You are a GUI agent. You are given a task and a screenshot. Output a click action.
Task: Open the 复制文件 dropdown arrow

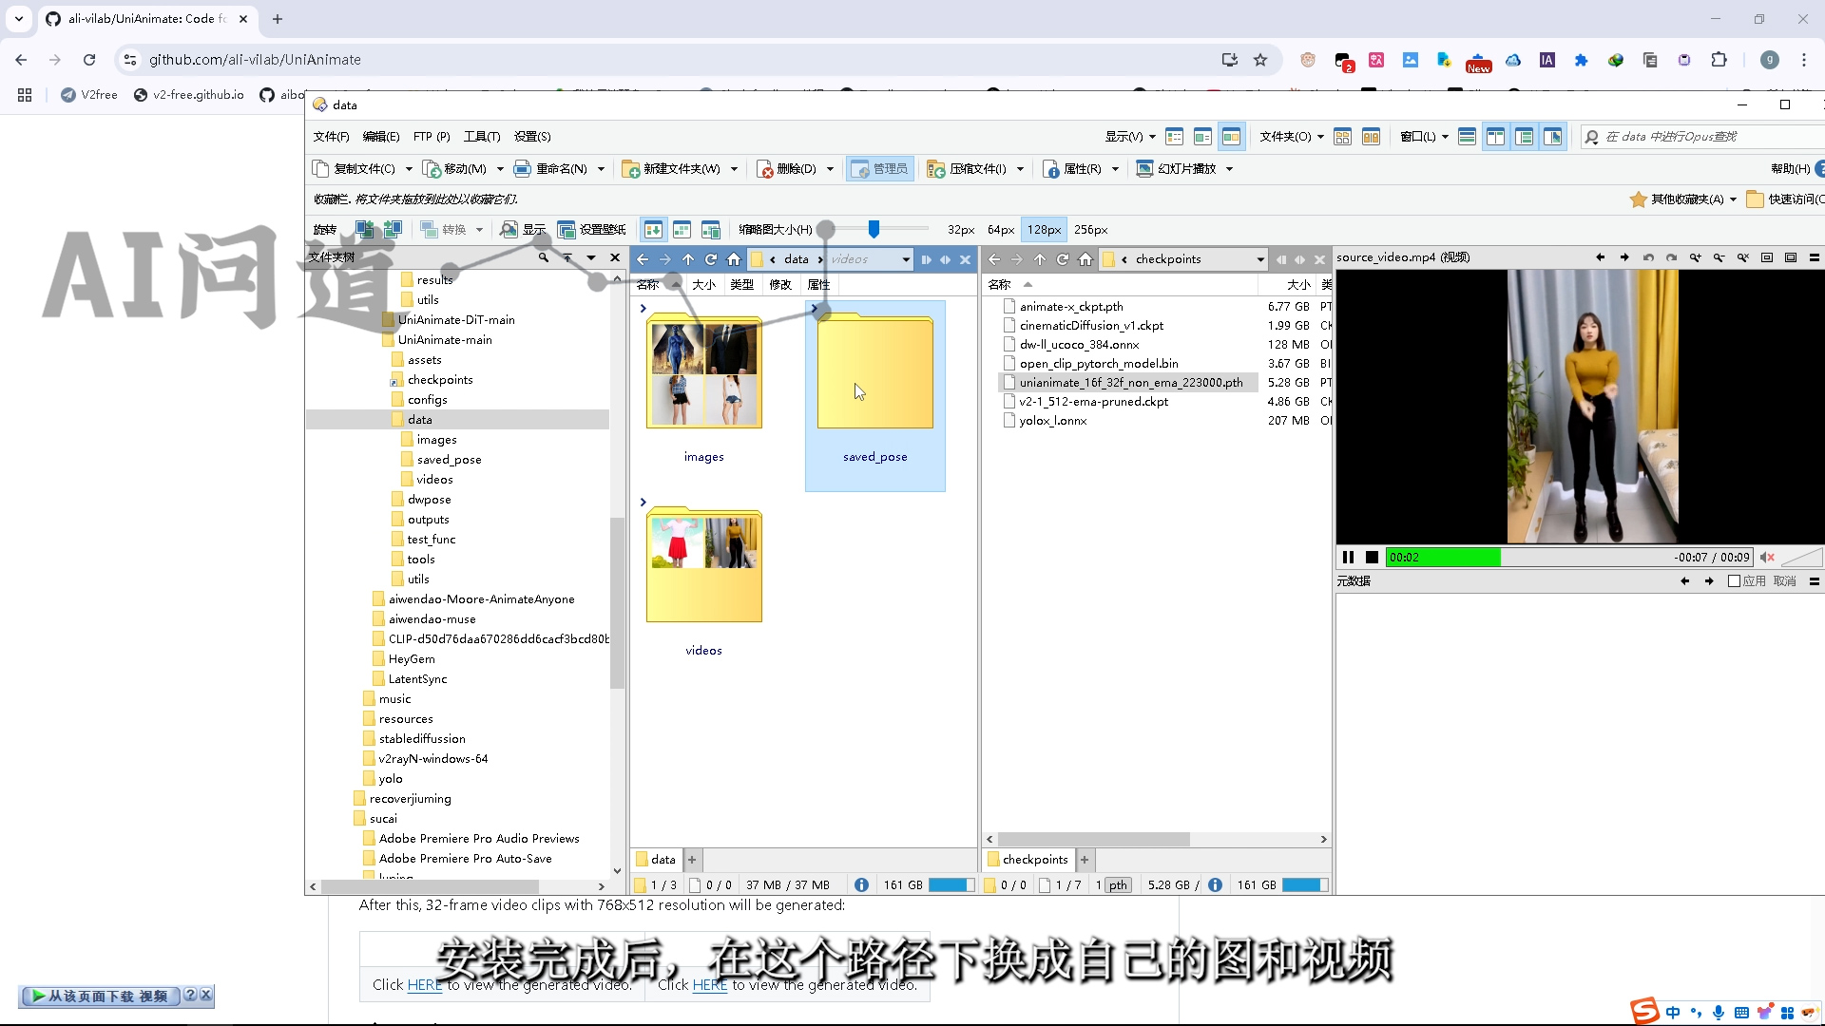tap(409, 169)
